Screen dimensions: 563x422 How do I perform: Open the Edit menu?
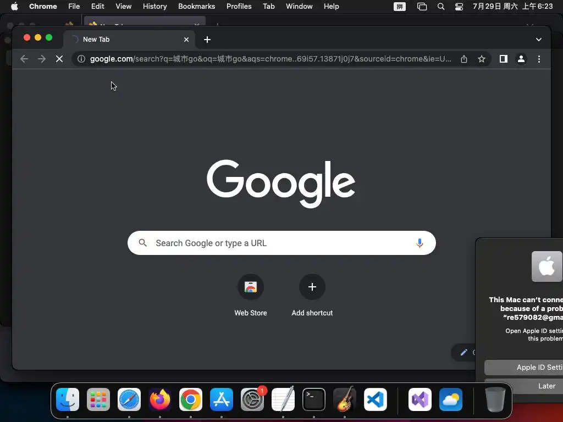click(98, 7)
